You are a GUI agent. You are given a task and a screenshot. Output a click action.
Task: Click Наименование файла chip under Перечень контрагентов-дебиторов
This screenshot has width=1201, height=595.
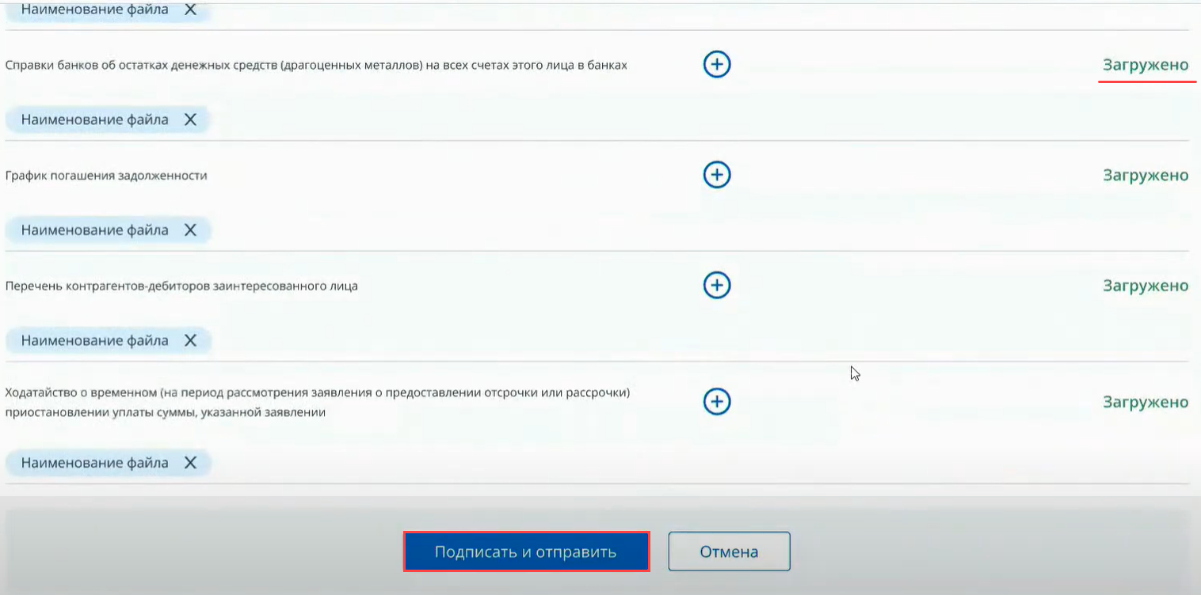(94, 340)
